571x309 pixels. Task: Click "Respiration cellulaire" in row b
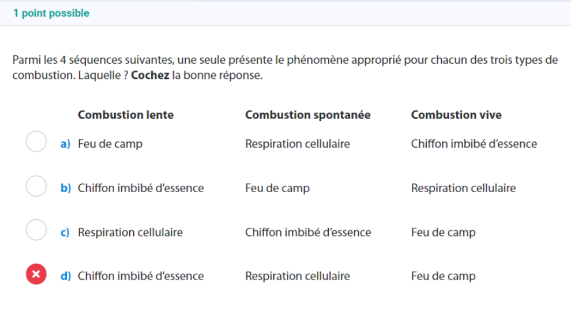pos(463,188)
